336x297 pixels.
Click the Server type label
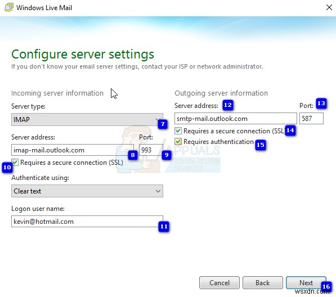[28, 106]
